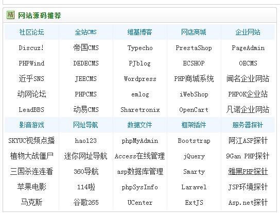Open the Sharetronix link
Viewport: 280px width, 213px height.
point(140,110)
